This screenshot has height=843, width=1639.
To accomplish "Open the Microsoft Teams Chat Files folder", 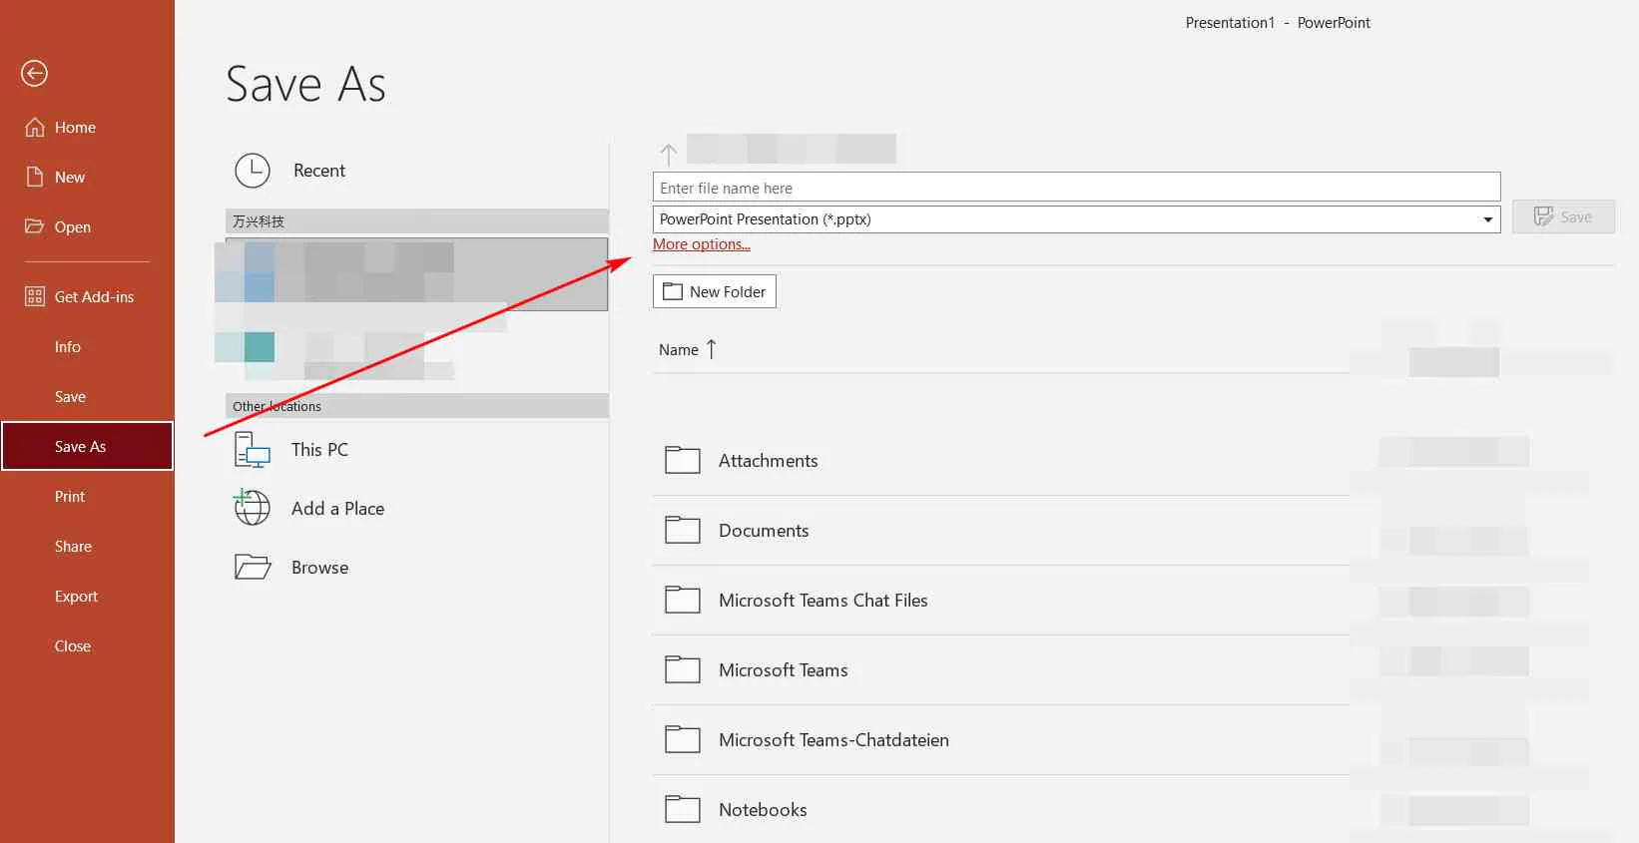I will [822, 601].
